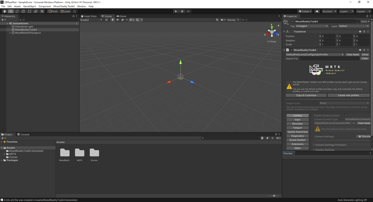This screenshot has width=373, height=202.
Task: Switch to the Console tab
Action: 23,135
